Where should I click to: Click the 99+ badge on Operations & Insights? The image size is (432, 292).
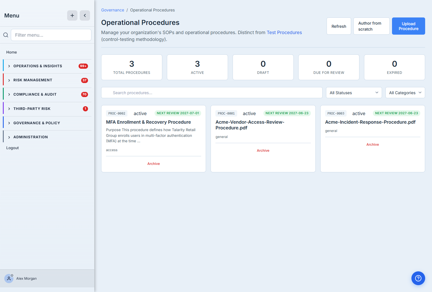[83, 66]
